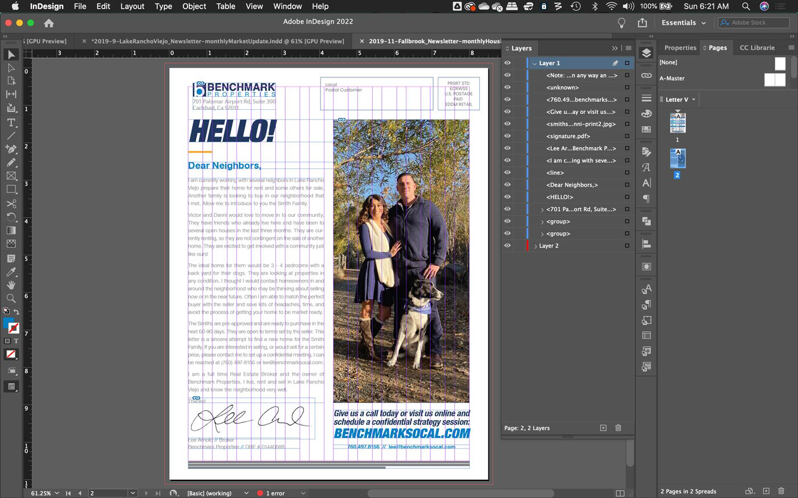
Task: Expand the first <group> item
Action: pos(542,221)
